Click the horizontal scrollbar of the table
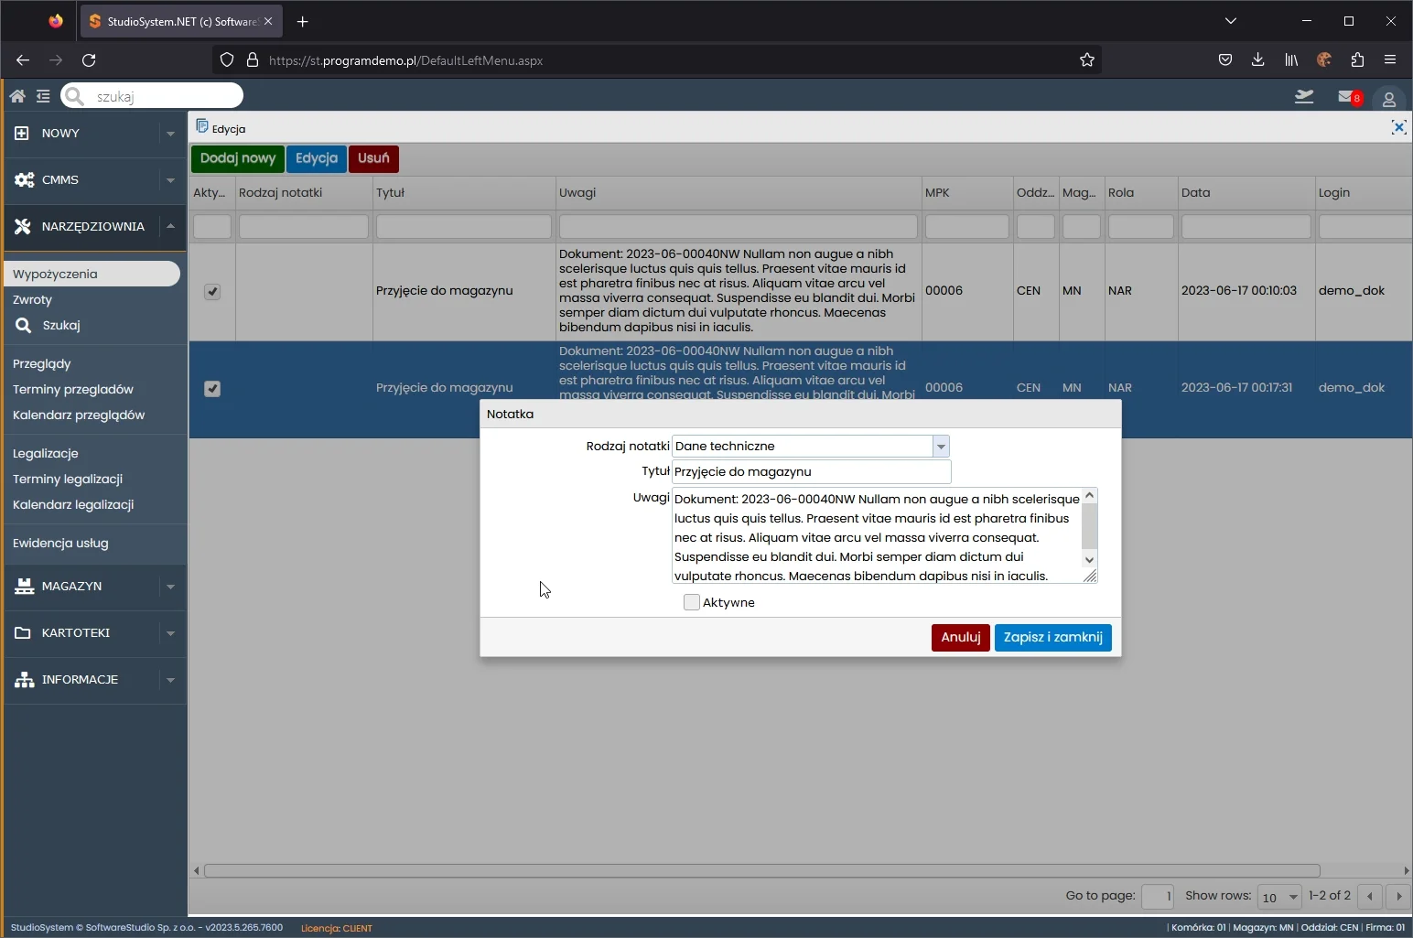Screen dimensions: 1413x938 click(761, 871)
